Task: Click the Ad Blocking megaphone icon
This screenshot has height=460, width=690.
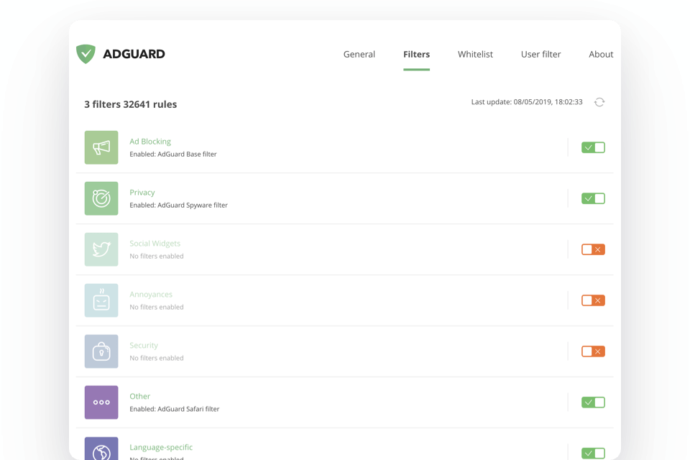Action: tap(101, 147)
